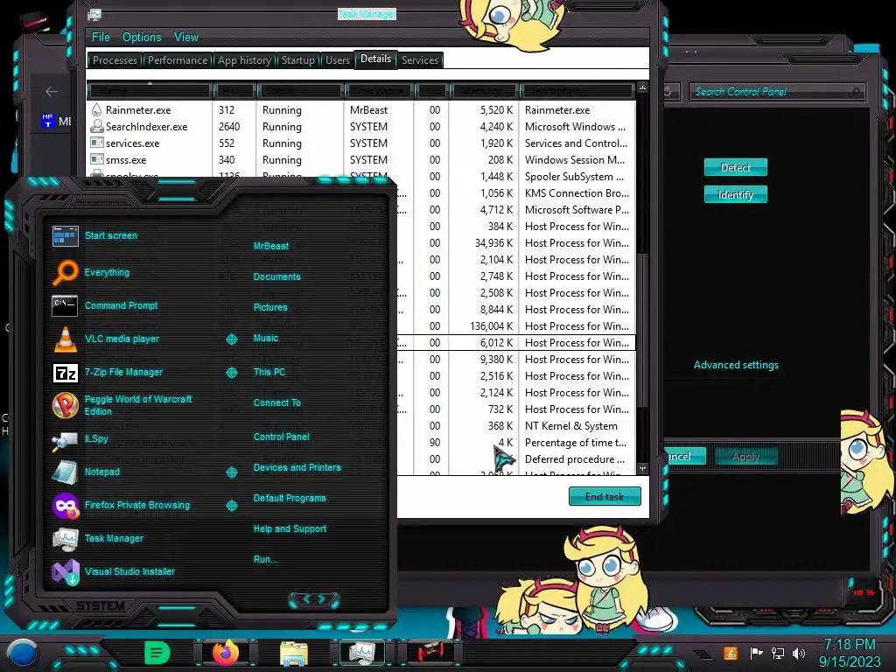Viewport: 896px width, 672px height.
Task: Expand VLC media player jump list arrow
Action: tap(231, 339)
